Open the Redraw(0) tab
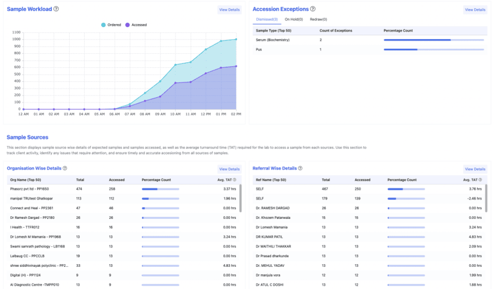This screenshot has width=495, height=289. 318,19
